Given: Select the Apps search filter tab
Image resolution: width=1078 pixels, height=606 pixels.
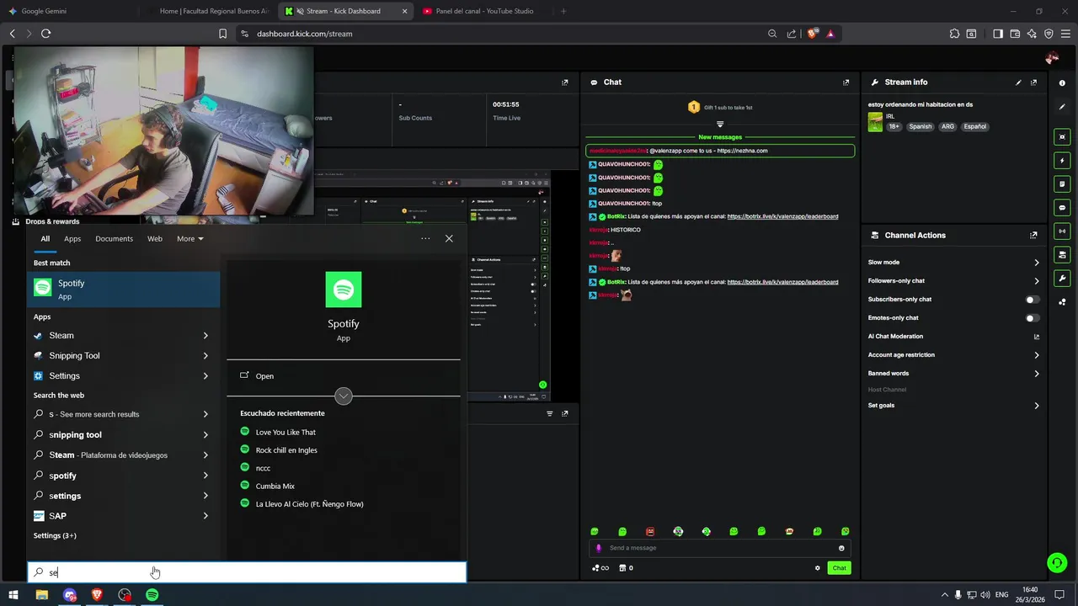Looking at the screenshot, I should coord(72,239).
